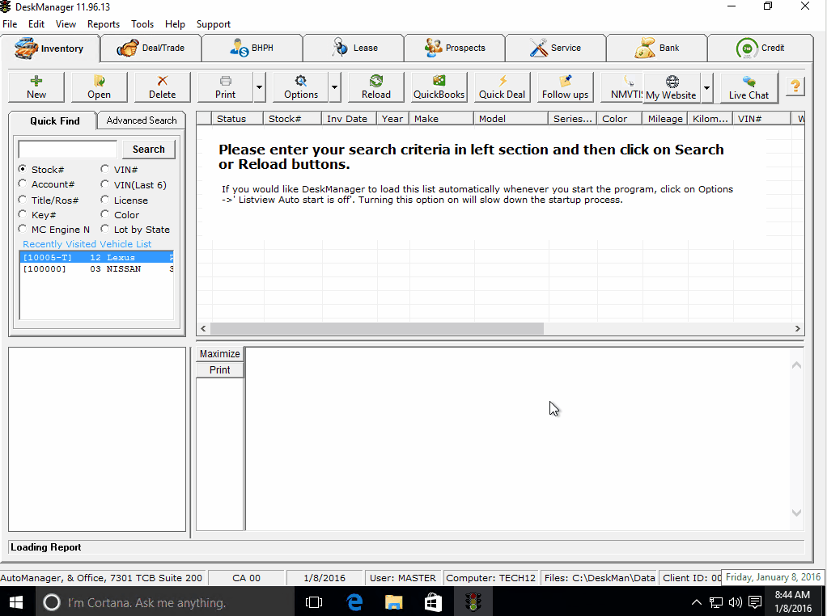Click the yellow help question mark icon
The width and height of the screenshot is (827, 616).
(x=795, y=86)
